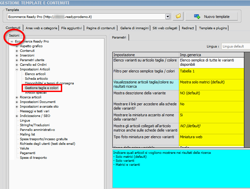Select the Pagamenti tree item
The width and height of the screenshot is (250, 189).
[x=28, y=153]
